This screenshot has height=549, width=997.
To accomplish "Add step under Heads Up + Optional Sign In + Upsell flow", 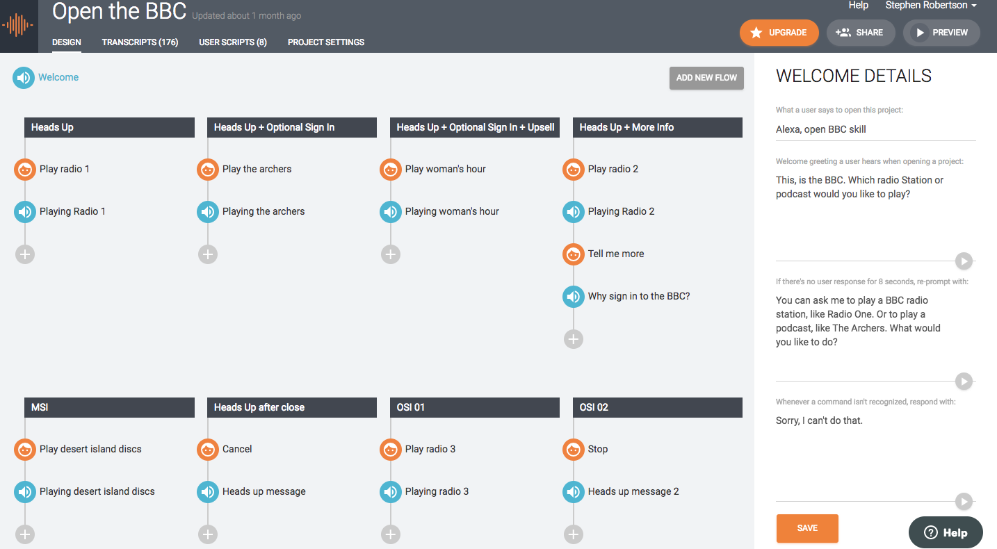I will click(391, 254).
